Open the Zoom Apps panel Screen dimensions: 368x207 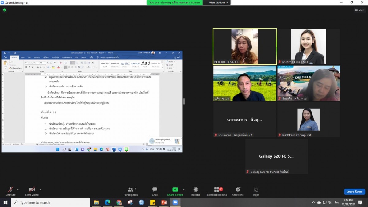point(256,191)
